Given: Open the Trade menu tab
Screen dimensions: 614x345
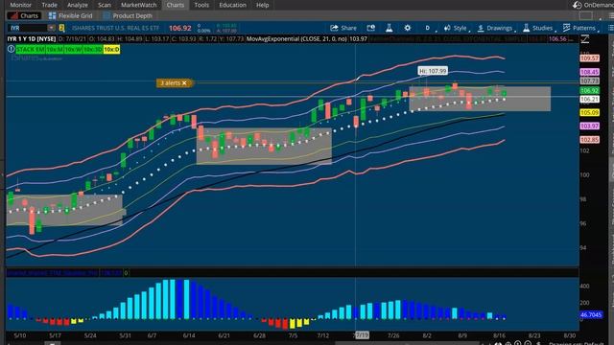Looking at the screenshot, I should click(x=49, y=5).
